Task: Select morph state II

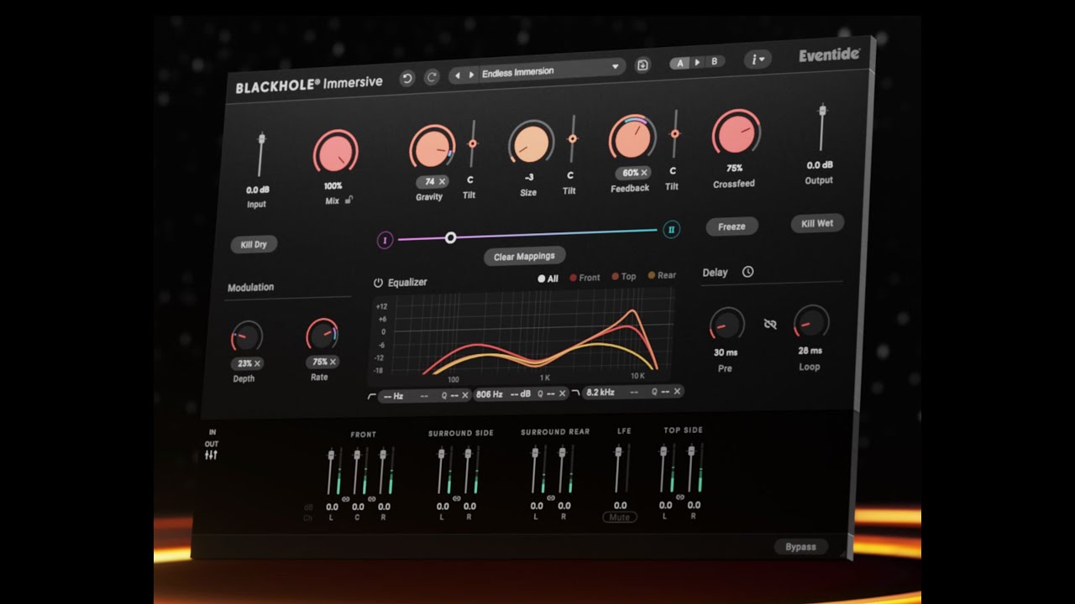Action: (x=671, y=229)
